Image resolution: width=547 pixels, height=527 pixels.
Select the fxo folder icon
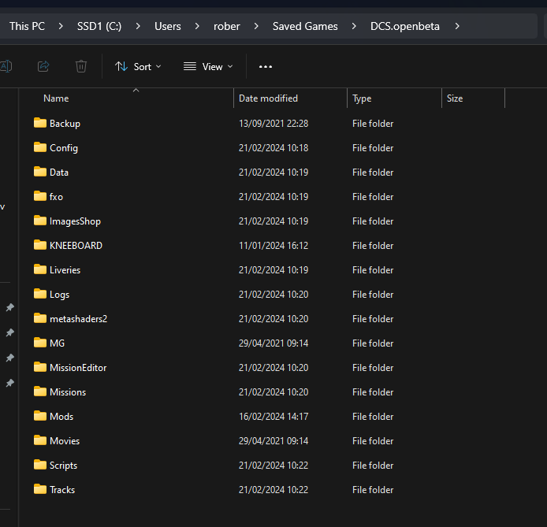point(39,196)
